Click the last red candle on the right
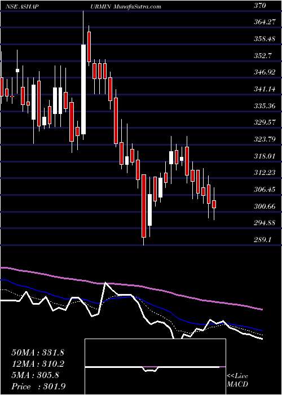The height and width of the screenshot is (395, 282). click(214, 204)
